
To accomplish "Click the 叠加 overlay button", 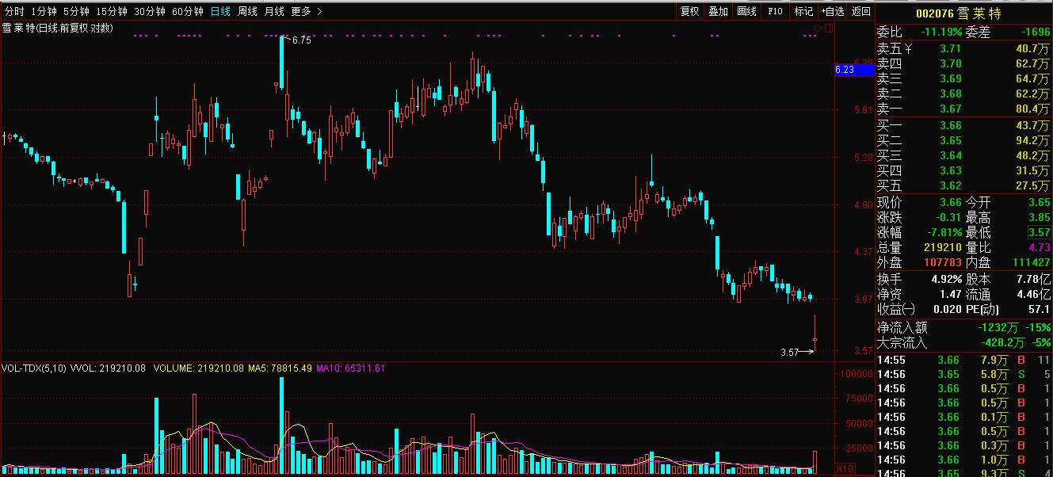I will [x=718, y=11].
